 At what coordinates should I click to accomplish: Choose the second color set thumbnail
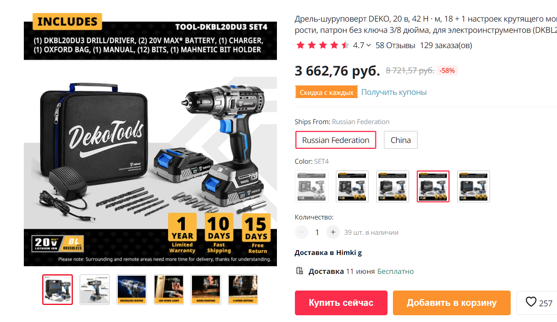click(352, 186)
